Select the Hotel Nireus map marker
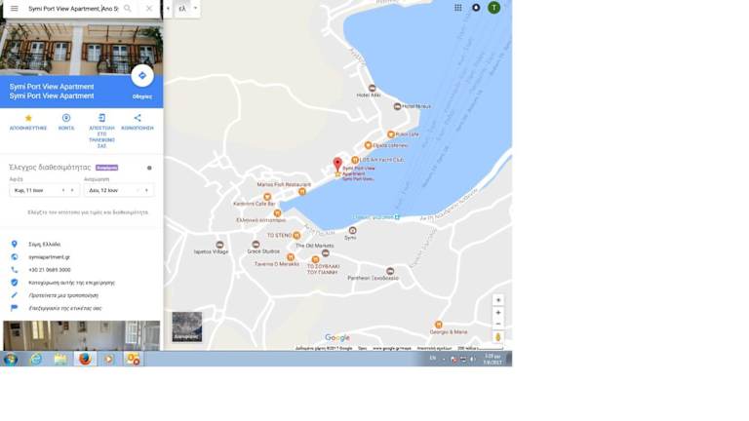The width and height of the screenshot is (749, 421). (397, 106)
